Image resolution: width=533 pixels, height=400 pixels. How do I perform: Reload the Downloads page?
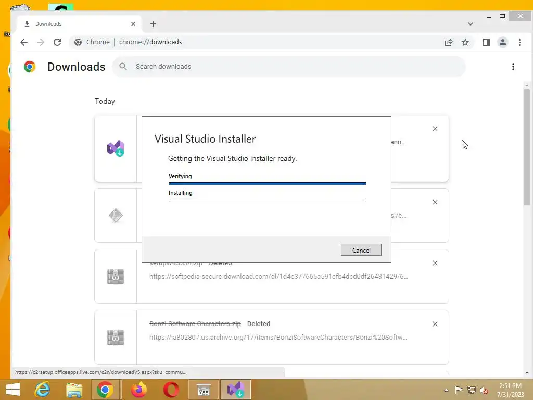coord(57,42)
